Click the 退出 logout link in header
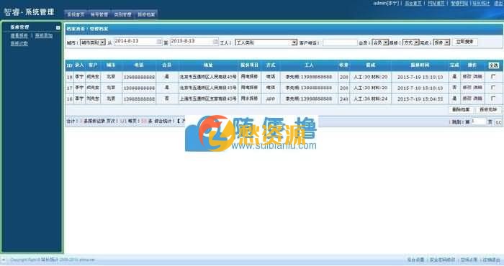 click(x=499, y=3)
